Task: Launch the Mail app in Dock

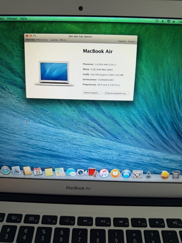Action: (x=16, y=170)
